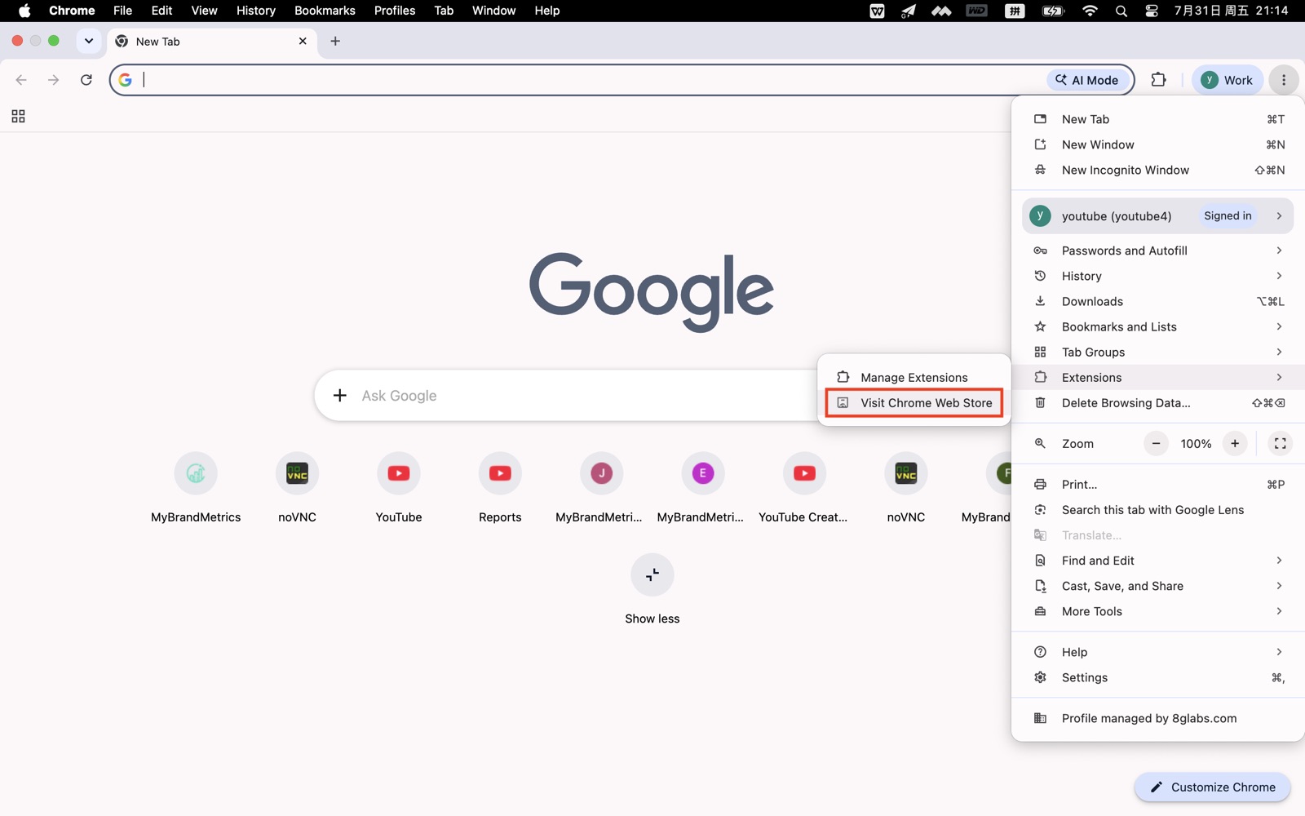The height and width of the screenshot is (816, 1305).
Task: Open the tab search dropdown arrow
Action: coord(89,41)
